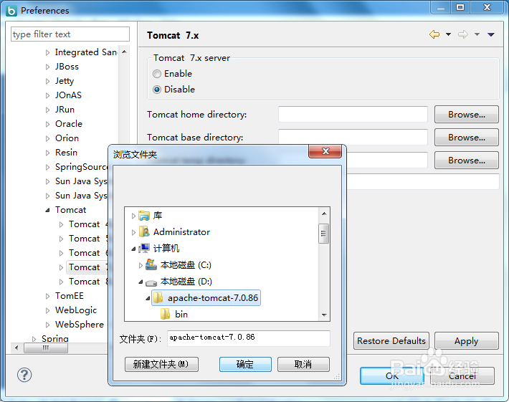Select Resin in the preferences tree
Viewport: 509px width, 402px height.
click(x=66, y=153)
